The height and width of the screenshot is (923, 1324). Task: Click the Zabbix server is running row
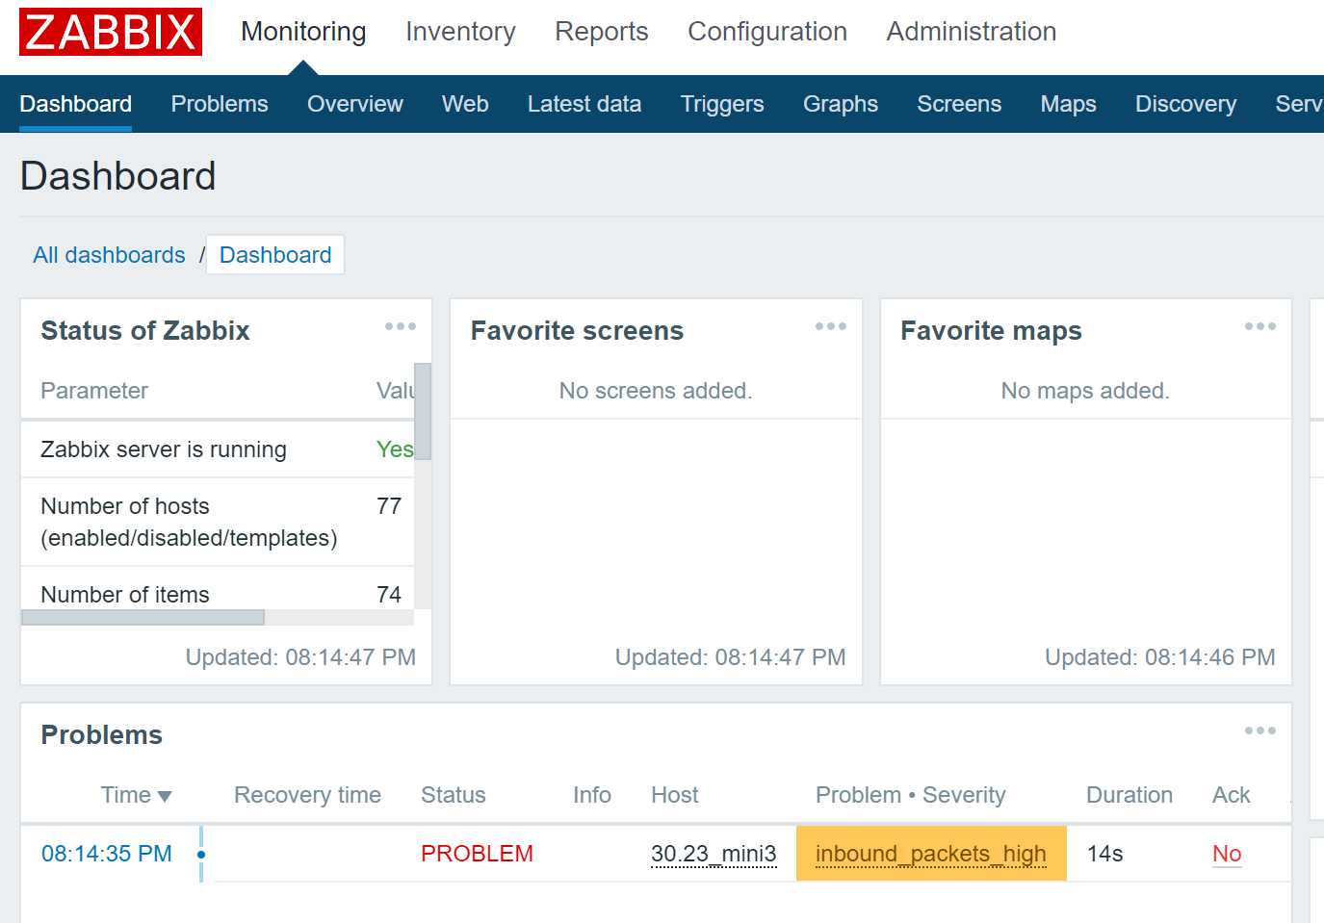coord(218,449)
